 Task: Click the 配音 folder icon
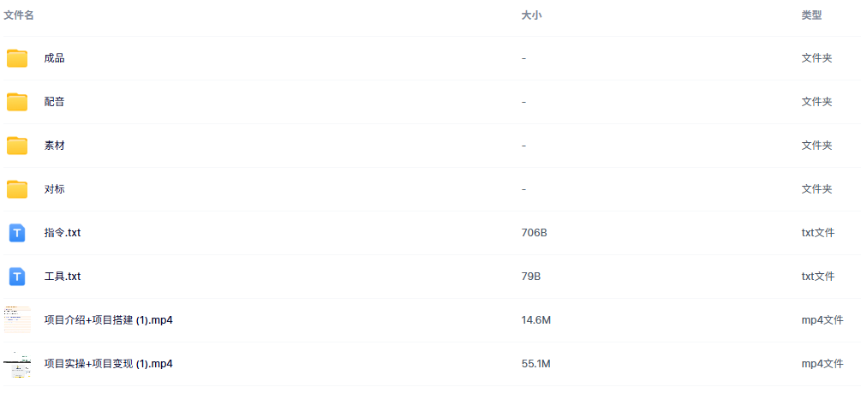(x=17, y=102)
